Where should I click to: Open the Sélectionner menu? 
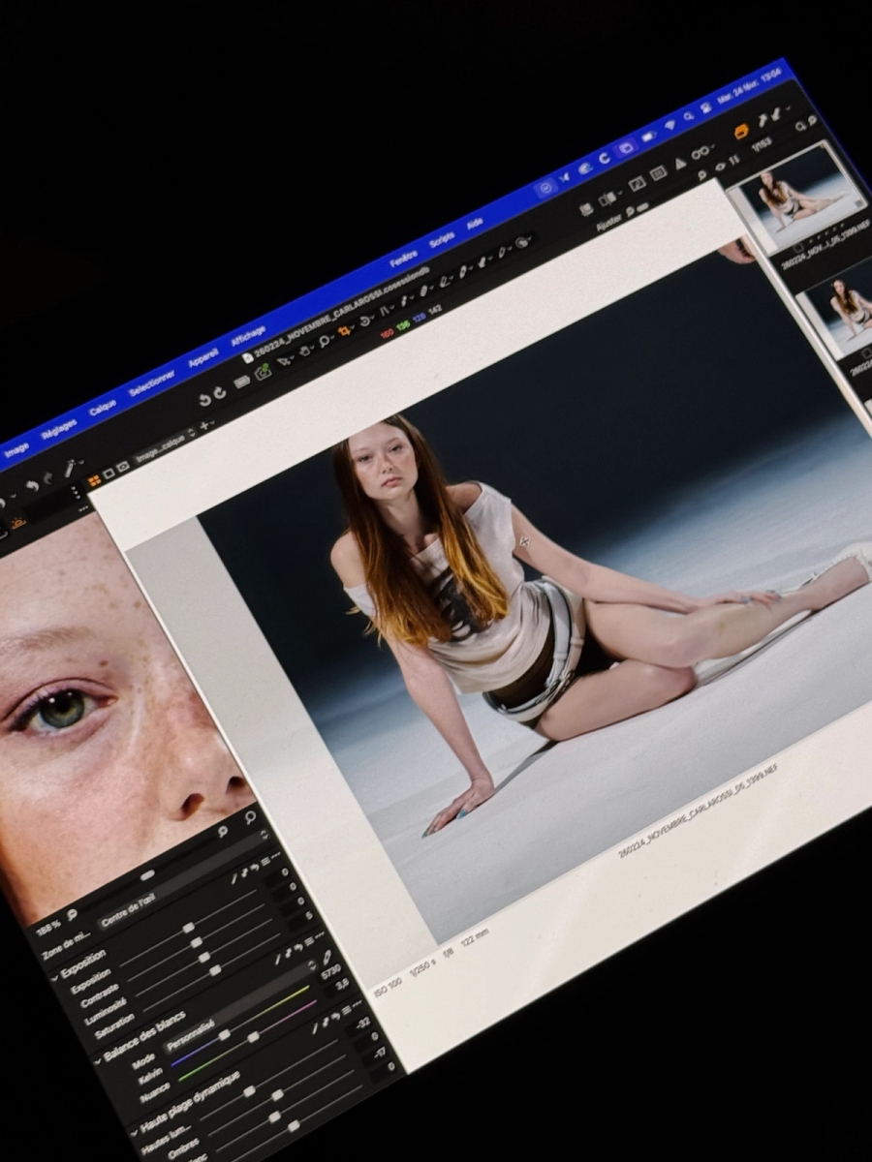[152, 382]
